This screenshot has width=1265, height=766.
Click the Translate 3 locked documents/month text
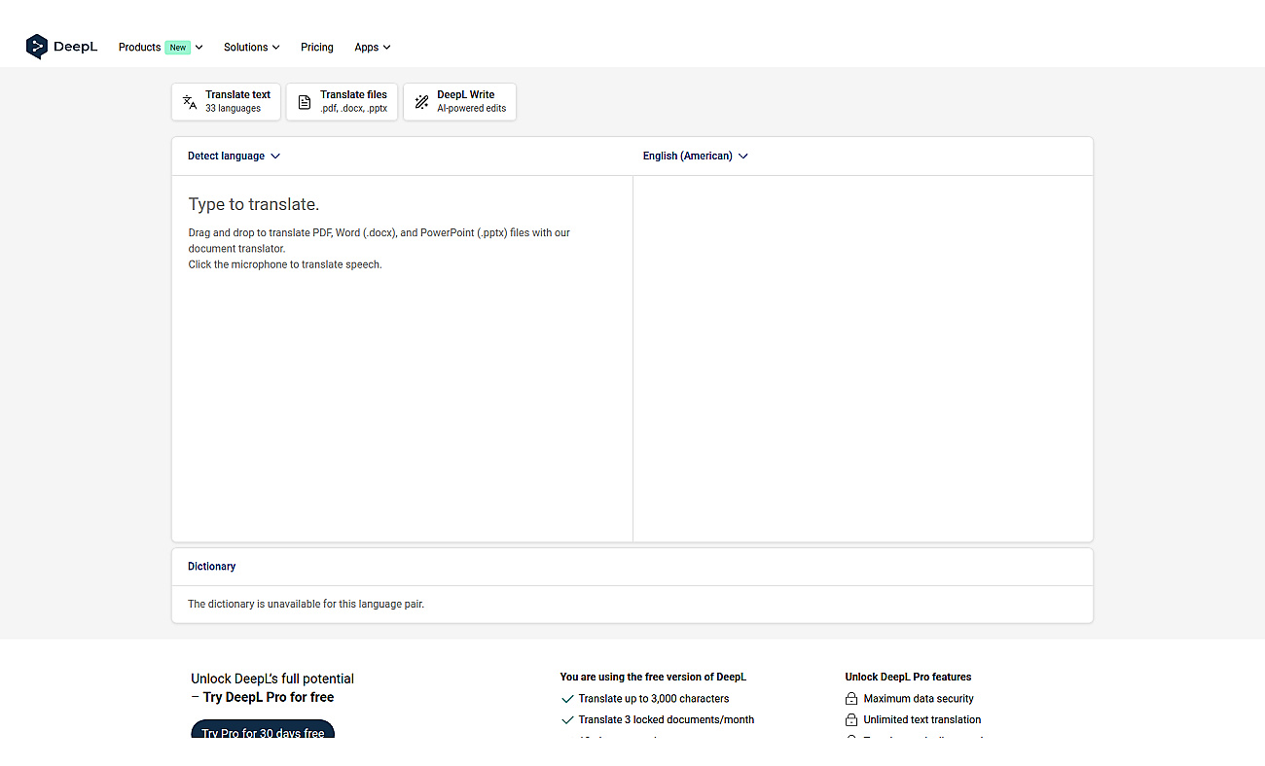point(667,720)
